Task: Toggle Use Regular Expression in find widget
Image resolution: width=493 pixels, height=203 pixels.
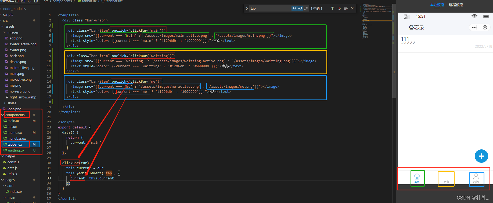Action: [306, 8]
